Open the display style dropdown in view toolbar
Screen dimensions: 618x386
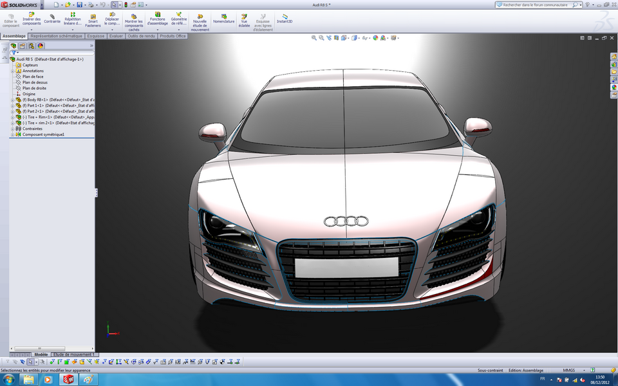pyautogui.click(x=359, y=37)
